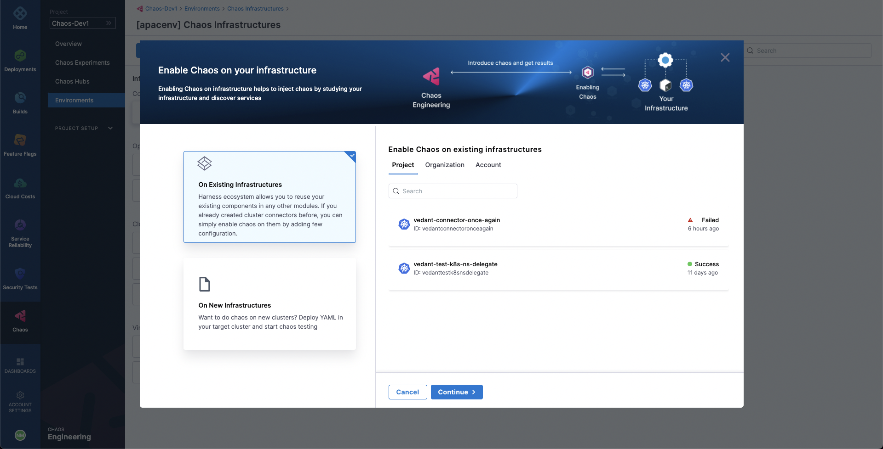Open the Chaos-Dev1 project selector
Screen dimensions: 883x449
click(x=82, y=23)
